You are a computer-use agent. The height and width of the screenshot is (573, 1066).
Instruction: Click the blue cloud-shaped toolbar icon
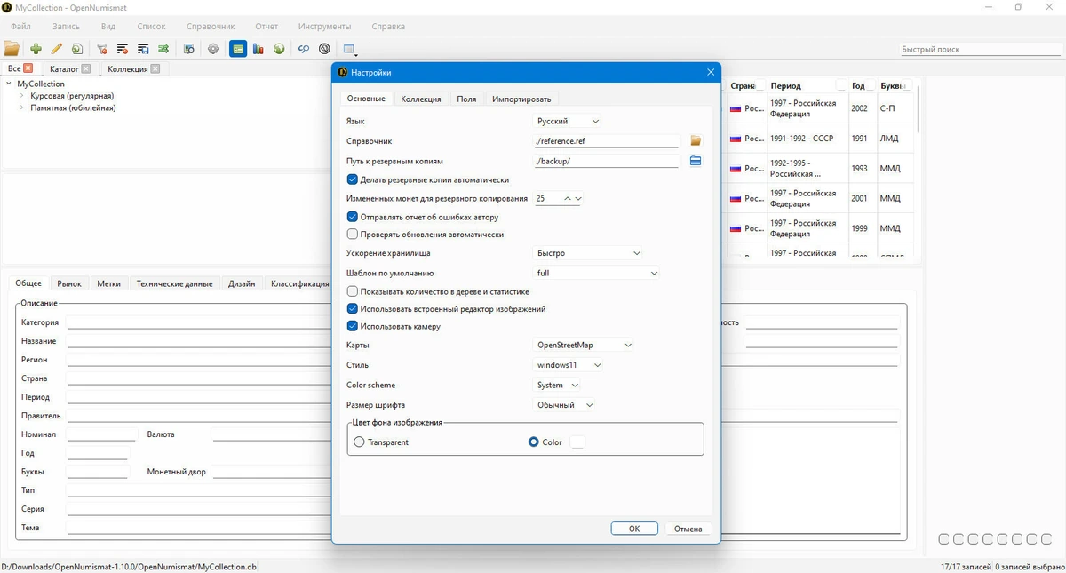[x=304, y=49]
